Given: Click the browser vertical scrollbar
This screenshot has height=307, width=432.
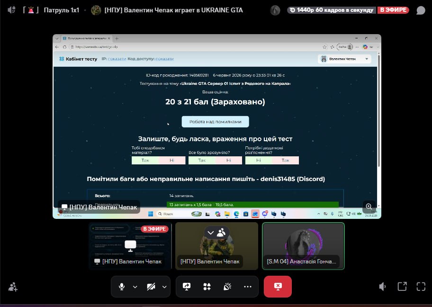Looking at the screenshot, I should (379, 110).
